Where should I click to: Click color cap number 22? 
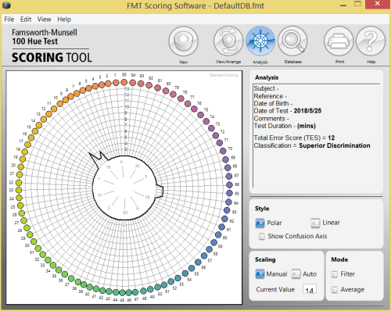coord(19,183)
